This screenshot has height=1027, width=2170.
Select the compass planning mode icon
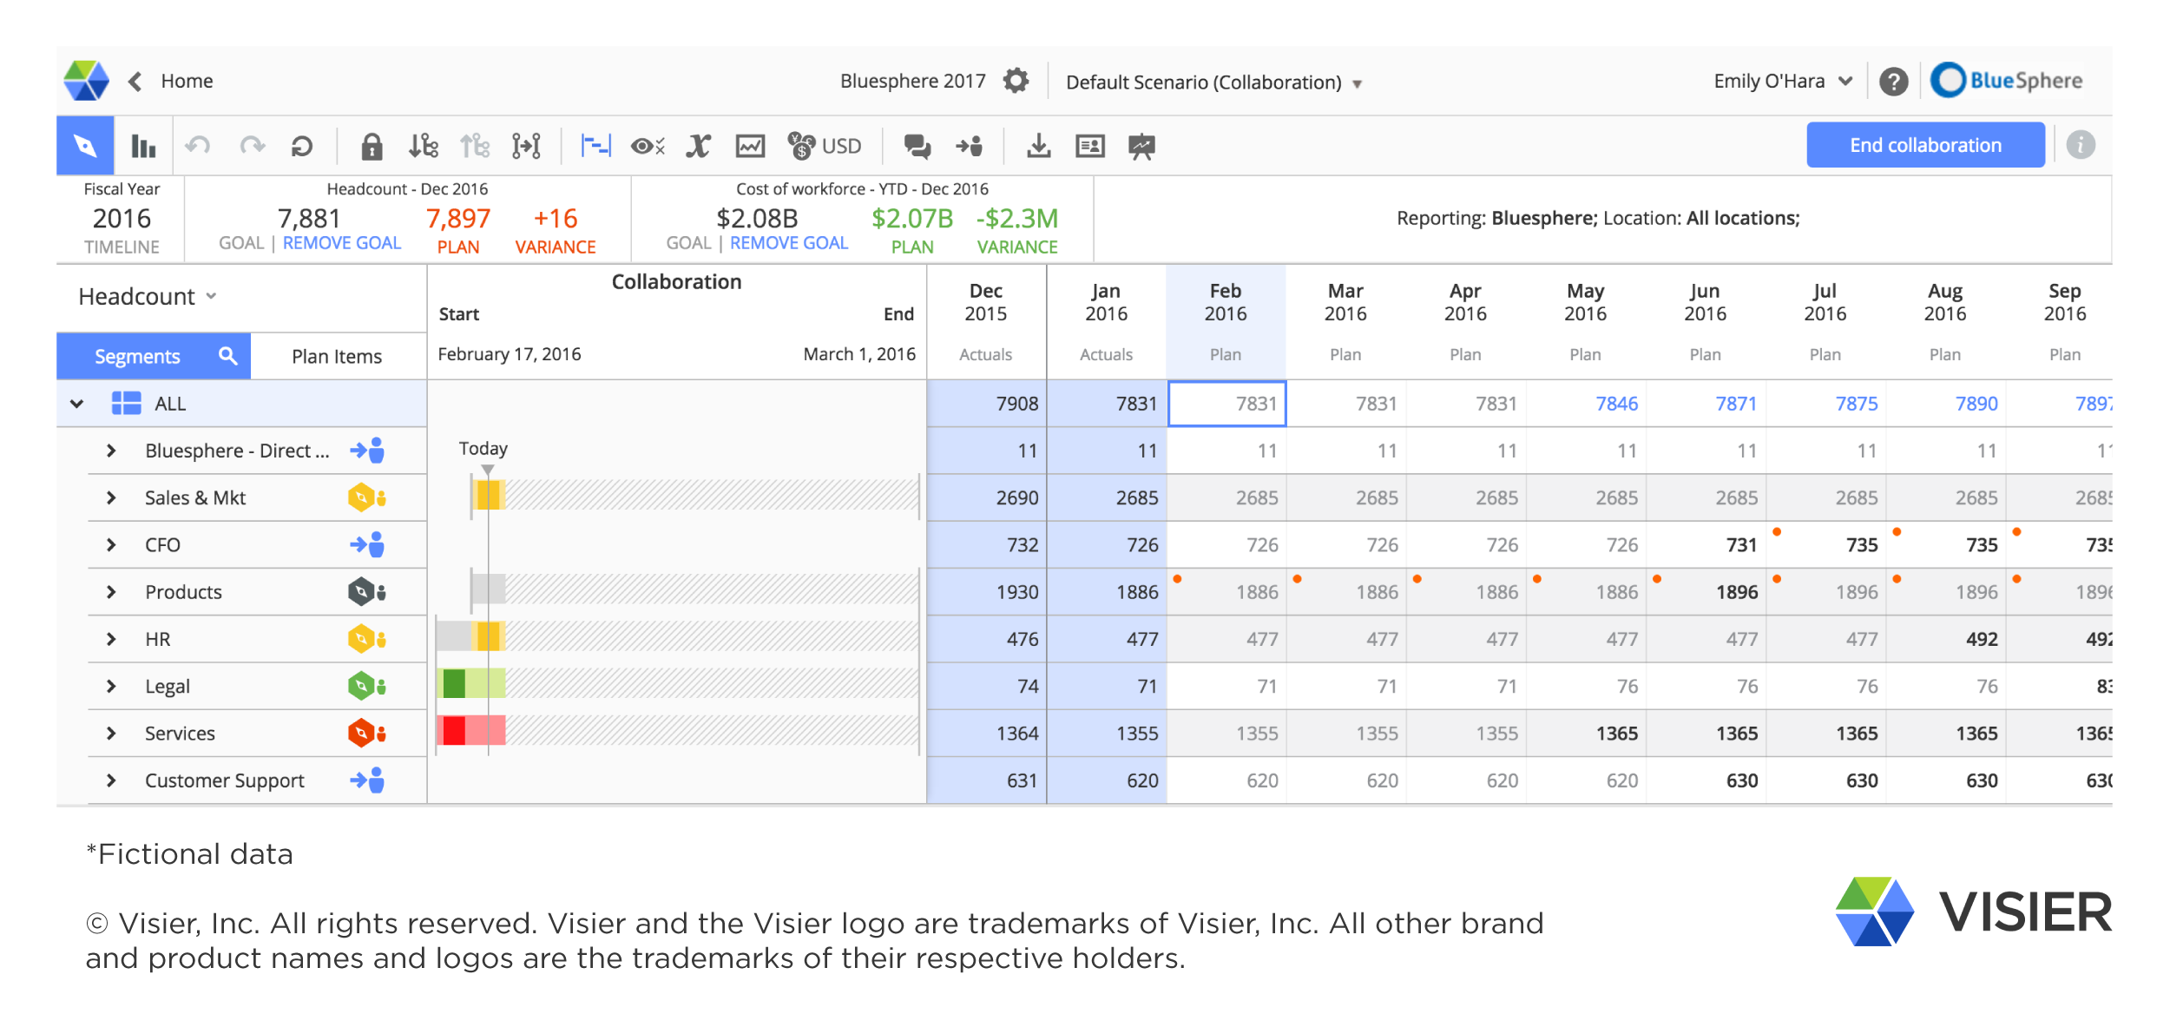(85, 146)
